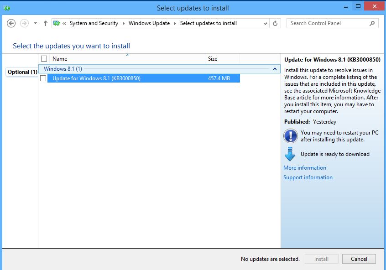The width and height of the screenshot is (386, 270).
Task: Open System and Security breadcrumb
Action: click(94, 23)
